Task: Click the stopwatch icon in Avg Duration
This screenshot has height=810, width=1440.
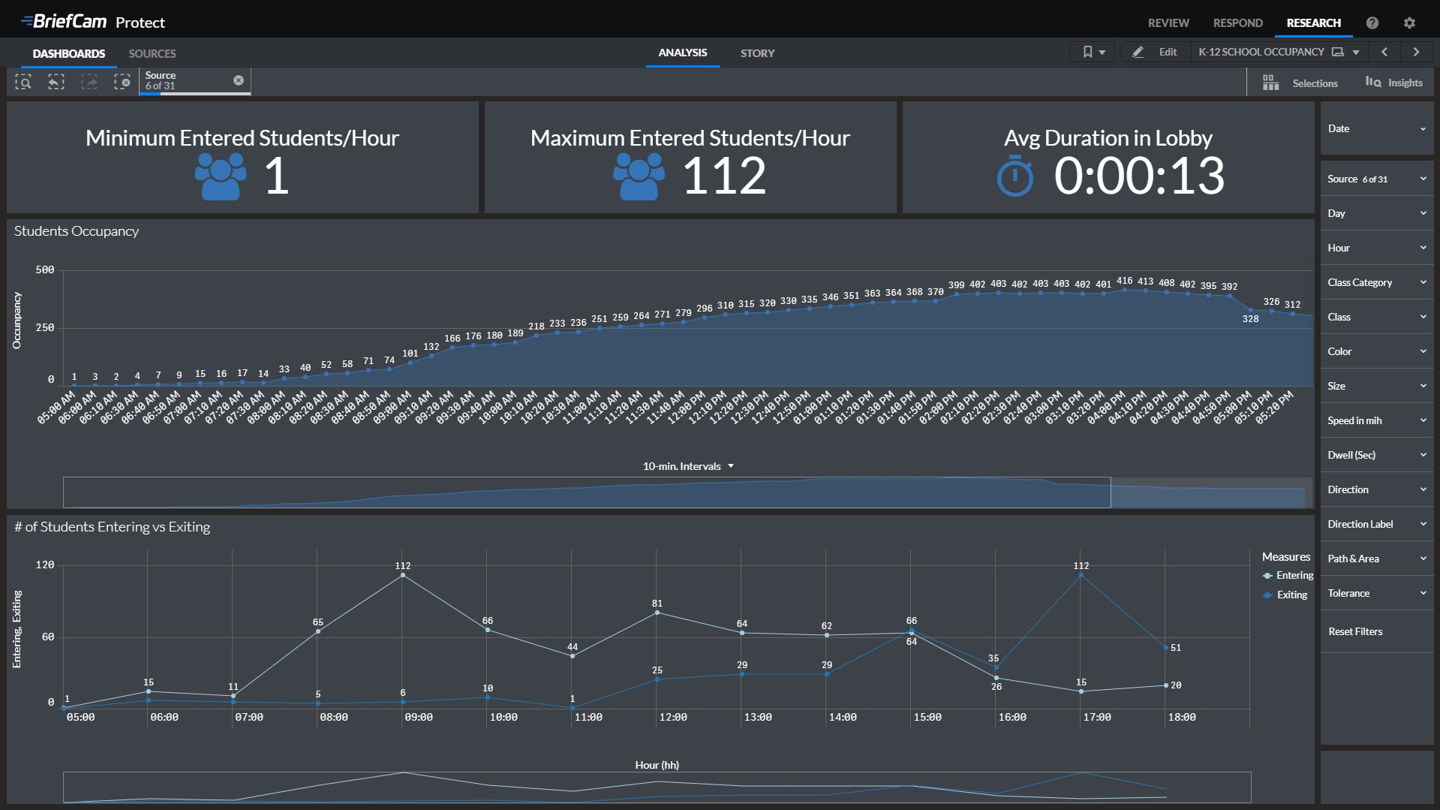Action: pos(1015,176)
